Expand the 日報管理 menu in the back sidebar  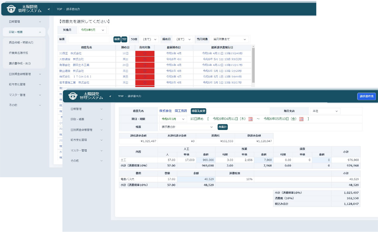(x=25, y=22)
